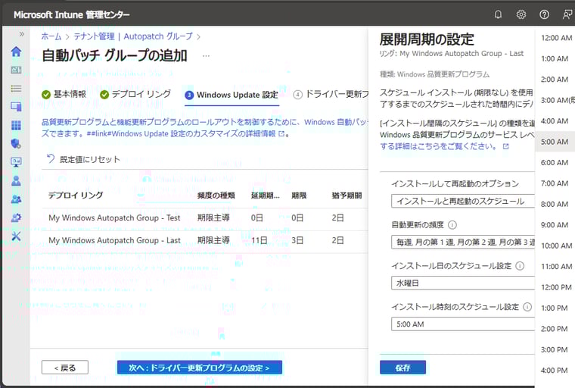The width and height of the screenshot is (575, 388).
Task: Choose 6:00 AM from time list
Action: (555, 162)
